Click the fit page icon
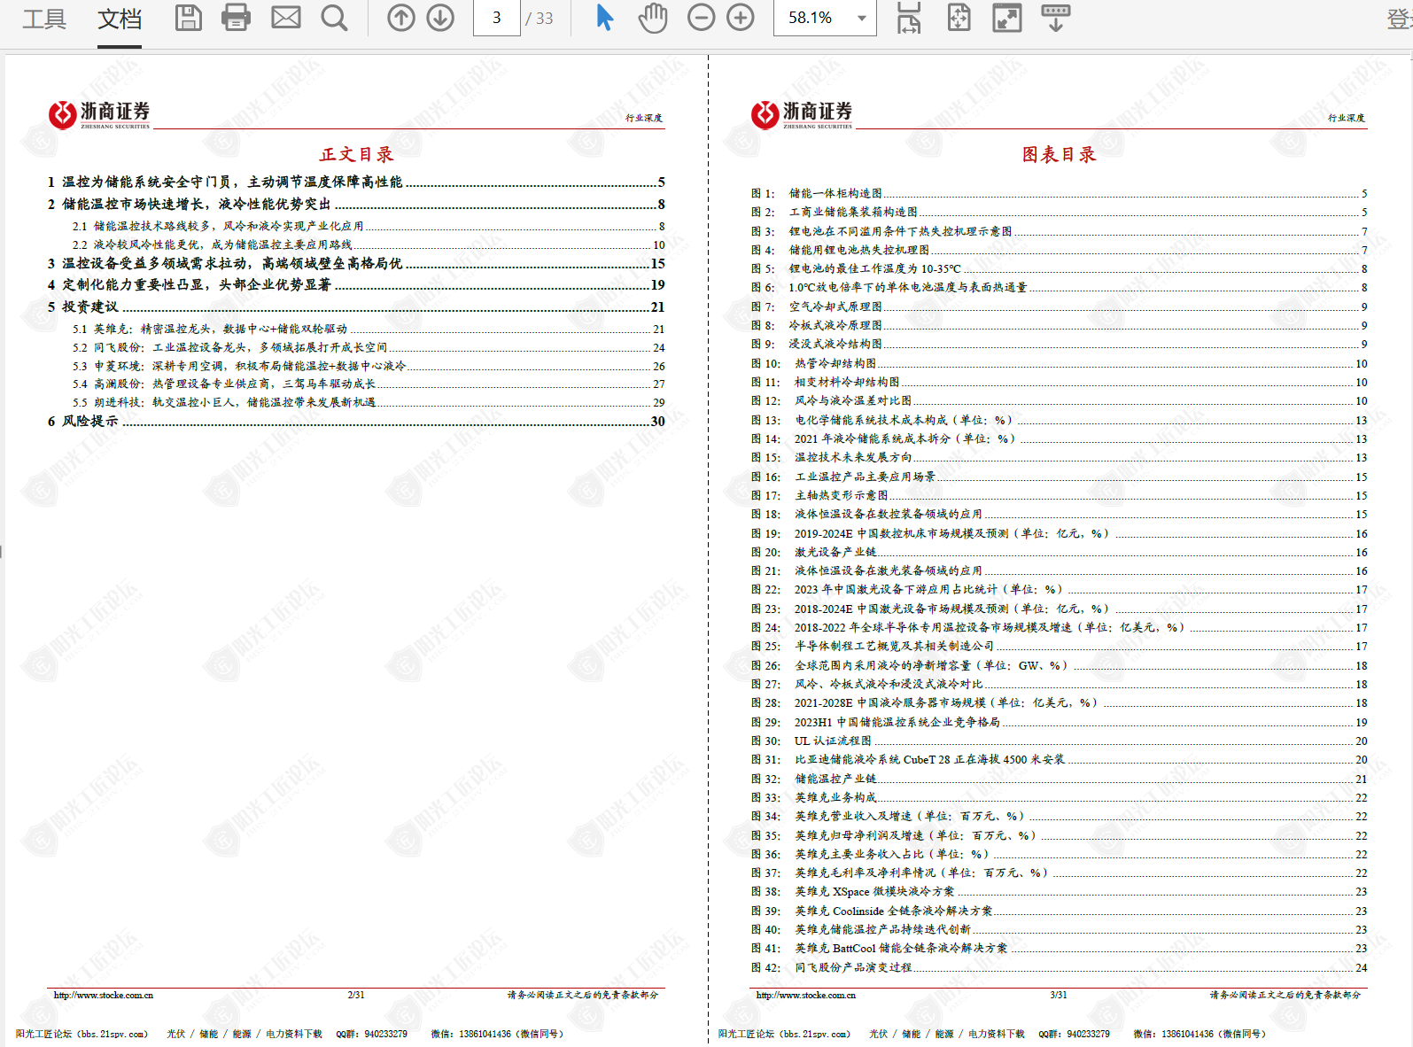1413x1047 pixels. pos(959,18)
